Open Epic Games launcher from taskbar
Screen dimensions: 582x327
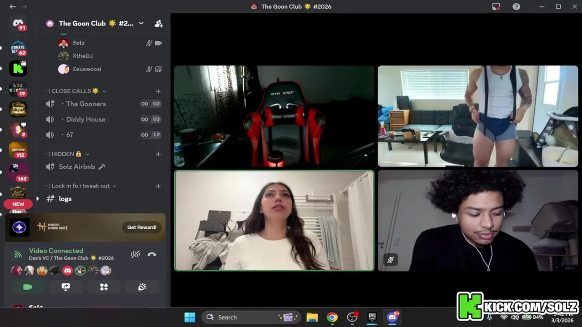pyautogui.click(x=372, y=317)
